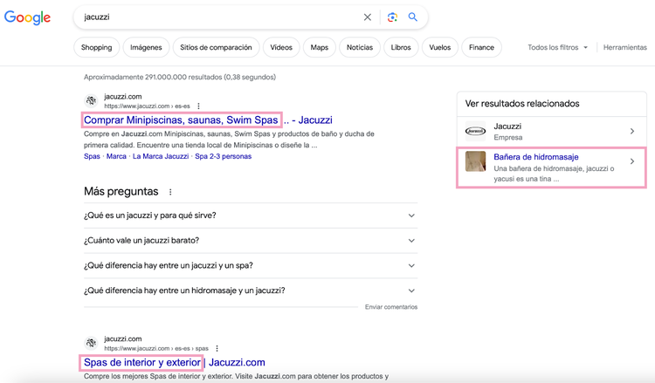Screen dimensions: 655x383
Task: Select the Libros filter chip
Action: tap(401, 48)
